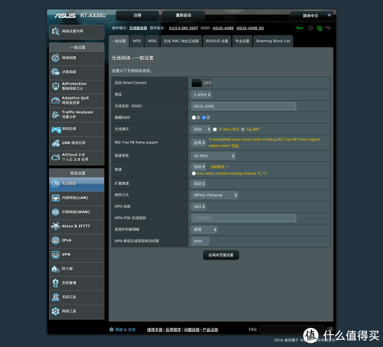The image size is (383, 347).
Task: Select the 是 radio for hidden SSID
Action: pos(193,117)
